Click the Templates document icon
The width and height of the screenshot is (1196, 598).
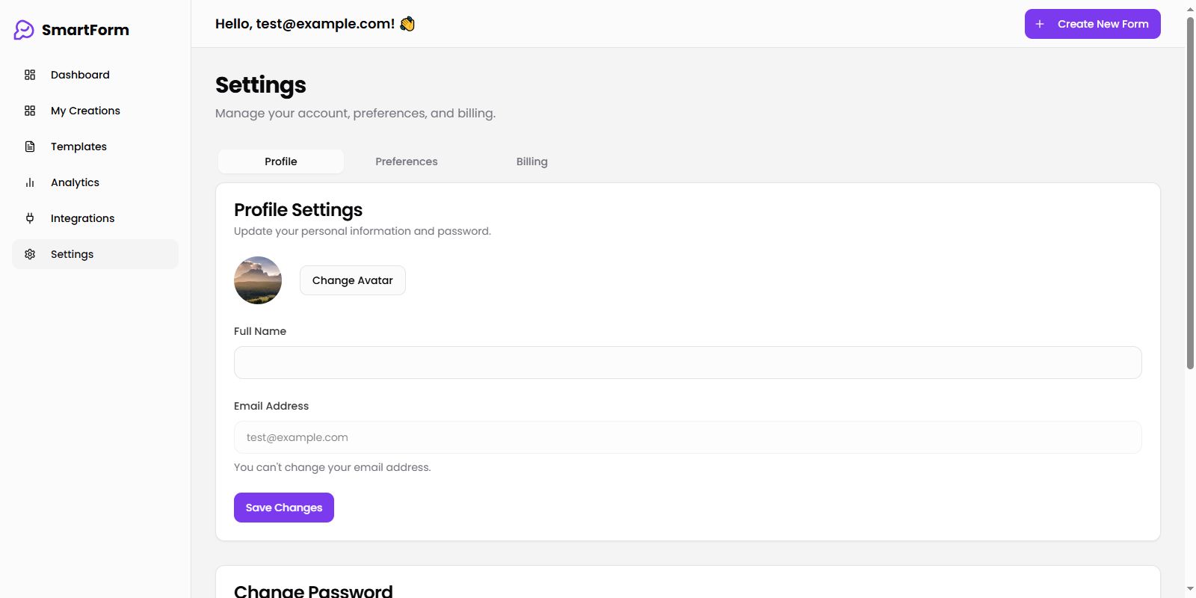click(x=30, y=147)
